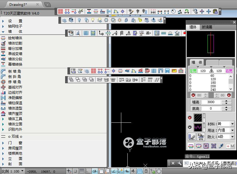Click the left-right width swap icon

point(212,71)
